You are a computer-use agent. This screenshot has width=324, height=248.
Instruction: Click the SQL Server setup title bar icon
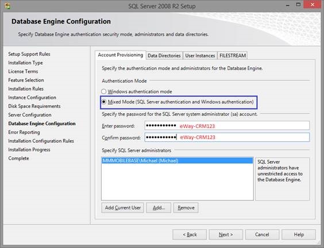pos(7,6)
